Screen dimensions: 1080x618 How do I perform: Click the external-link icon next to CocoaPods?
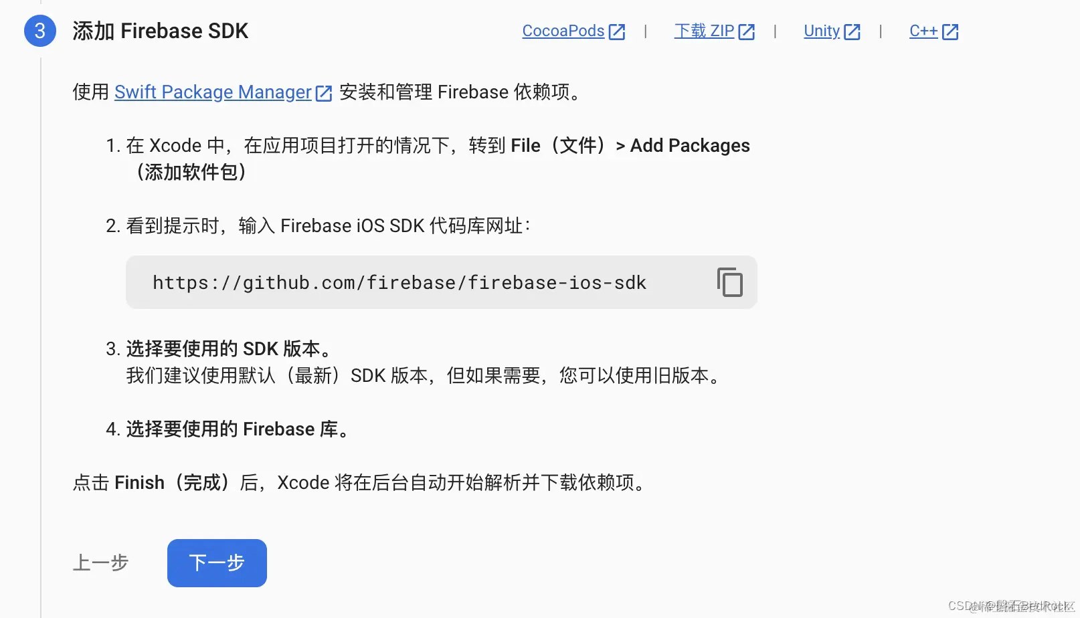[x=617, y=31]
